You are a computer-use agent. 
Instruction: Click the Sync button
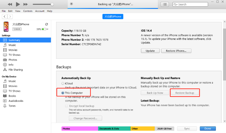click(x=187, y=129)
